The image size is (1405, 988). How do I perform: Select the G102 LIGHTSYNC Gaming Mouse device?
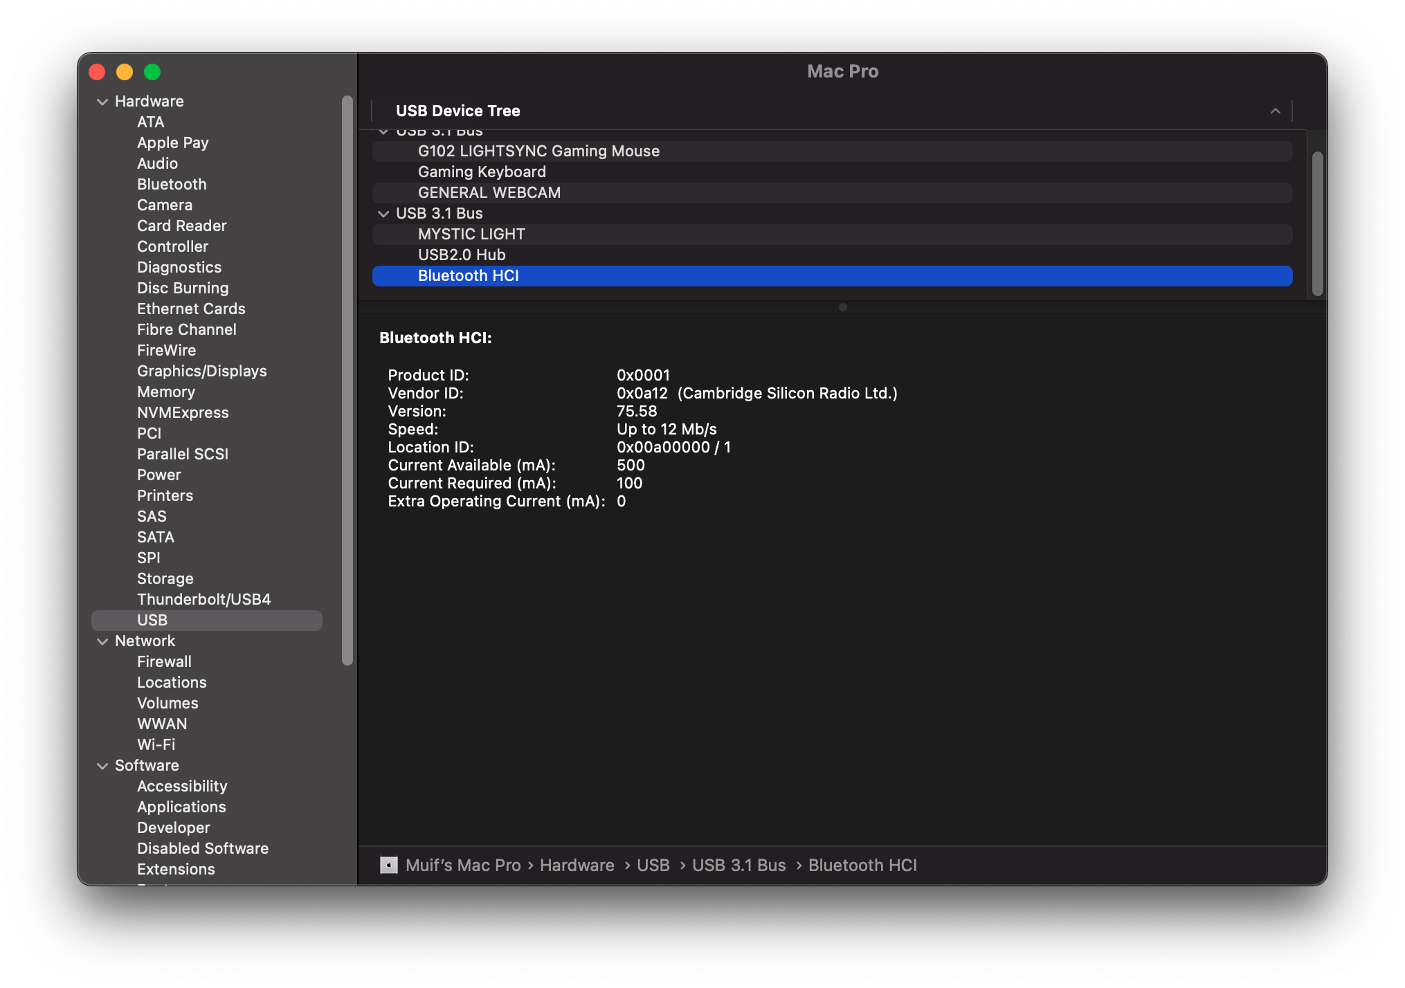538,151
